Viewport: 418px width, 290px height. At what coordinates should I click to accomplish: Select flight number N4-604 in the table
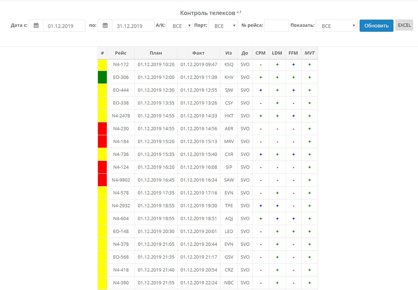121,218
